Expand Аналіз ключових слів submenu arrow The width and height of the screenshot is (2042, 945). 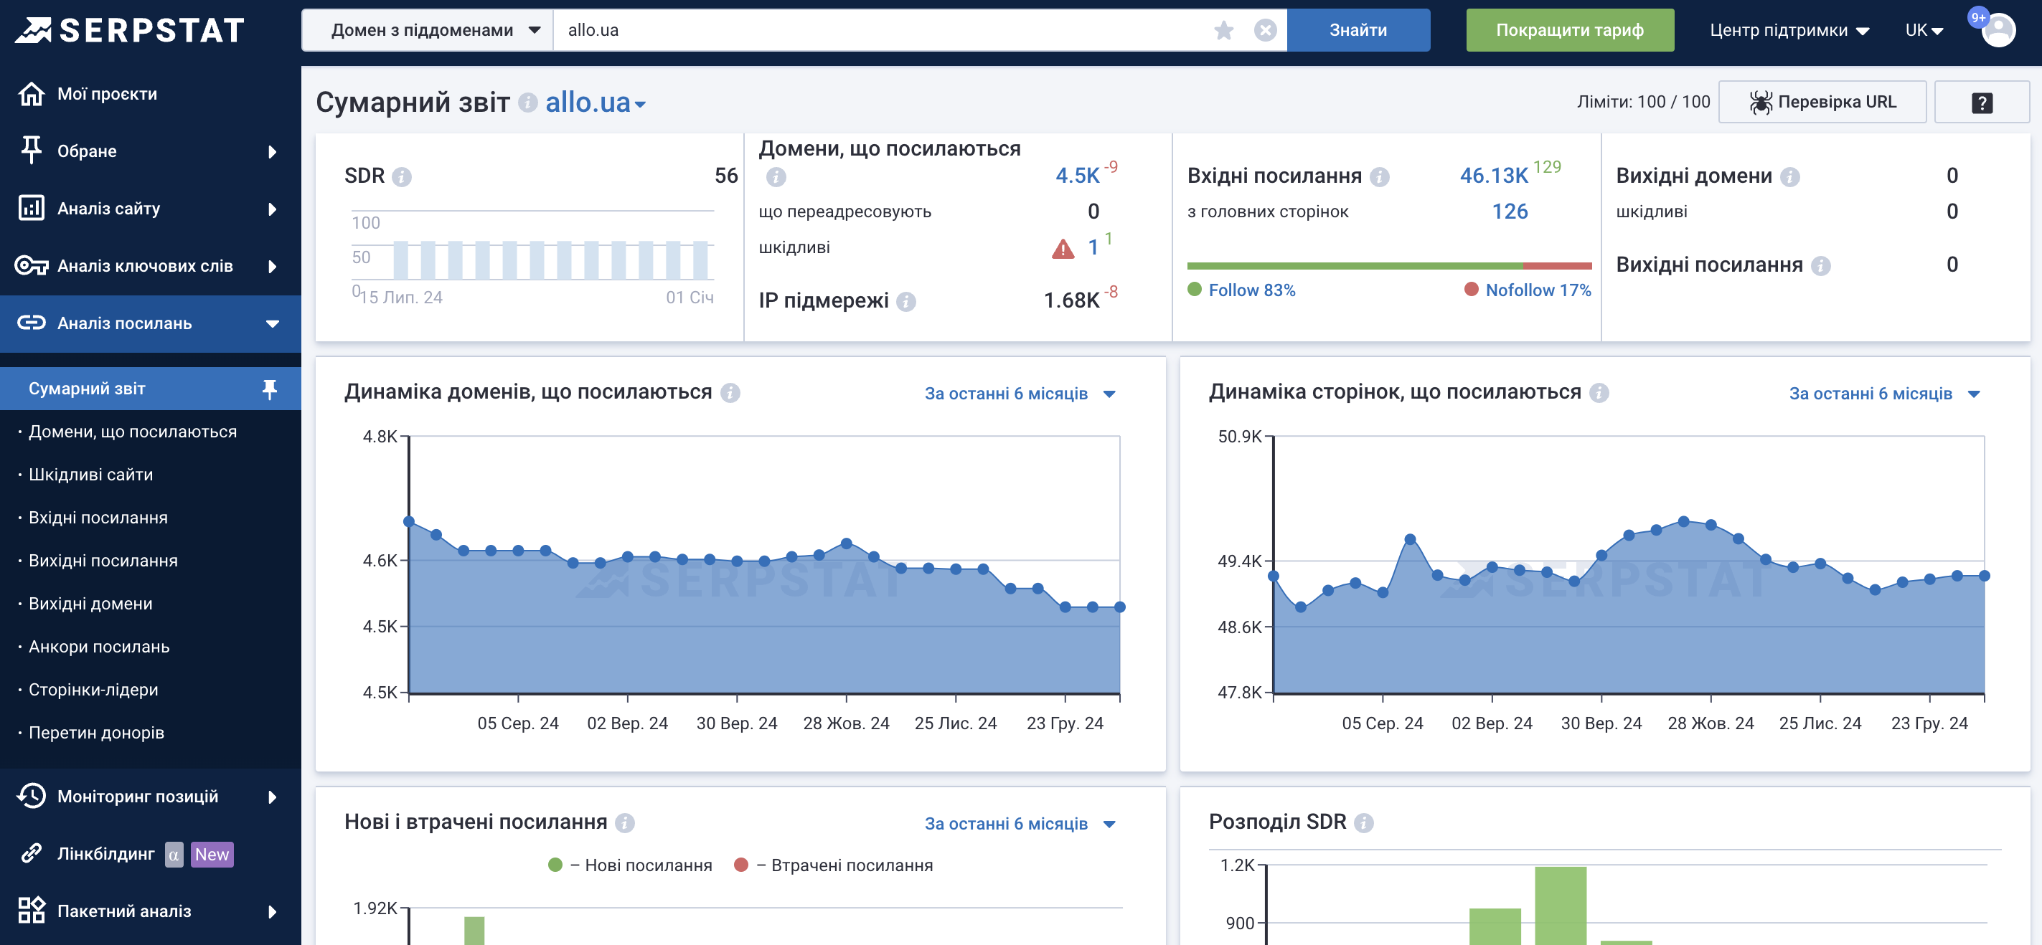pos(272,265)
